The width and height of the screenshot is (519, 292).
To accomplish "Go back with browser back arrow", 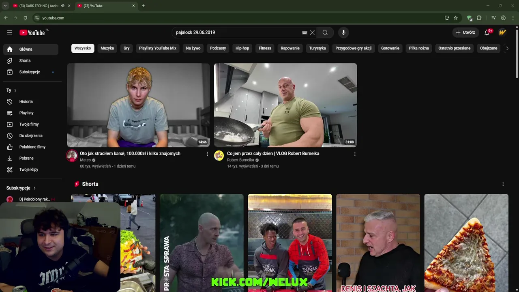I will [x=6, y=18].
